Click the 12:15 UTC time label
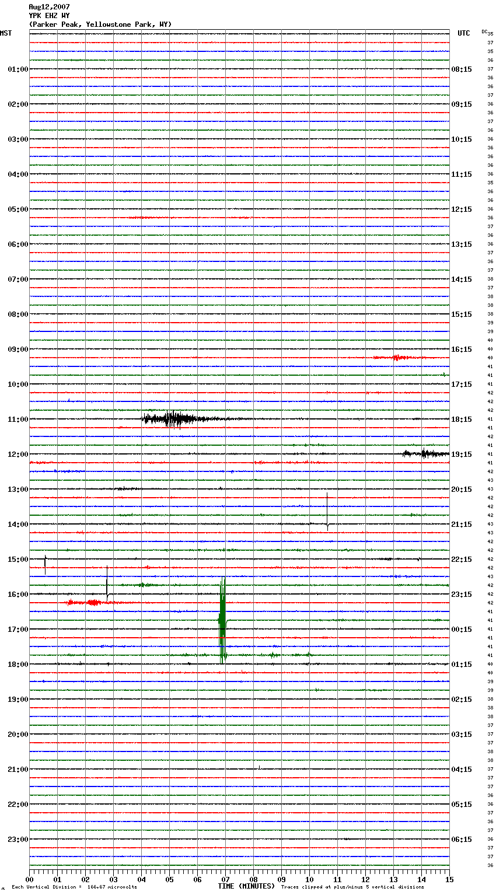Image resolution: width=496 pixels, height=895 pixels. 462,209
